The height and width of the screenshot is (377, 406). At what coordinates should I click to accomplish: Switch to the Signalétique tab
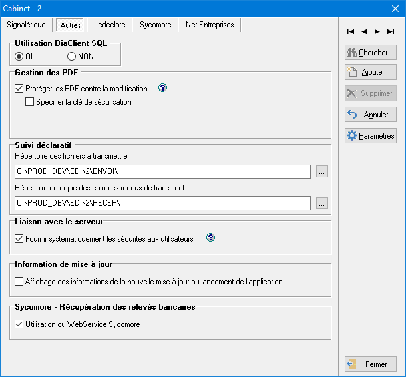26,25
